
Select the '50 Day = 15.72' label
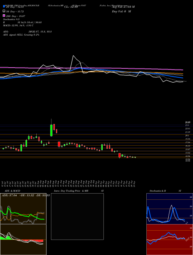point(15,12)
